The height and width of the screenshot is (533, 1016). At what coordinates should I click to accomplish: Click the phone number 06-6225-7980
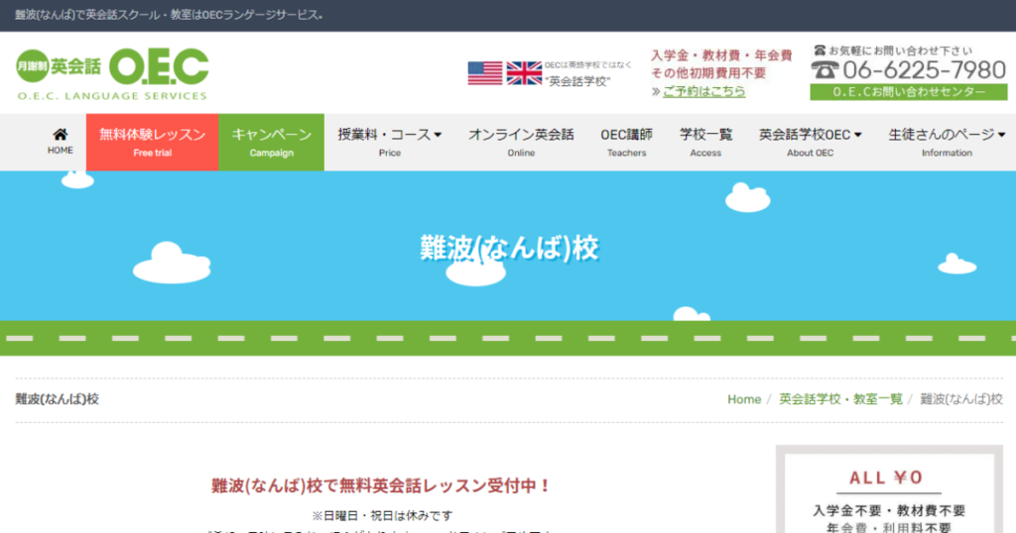pos(924,70)
